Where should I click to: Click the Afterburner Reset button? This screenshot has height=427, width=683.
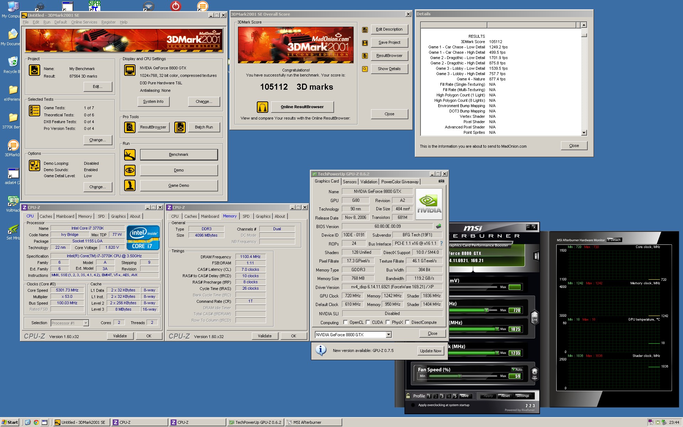point(505,396)
